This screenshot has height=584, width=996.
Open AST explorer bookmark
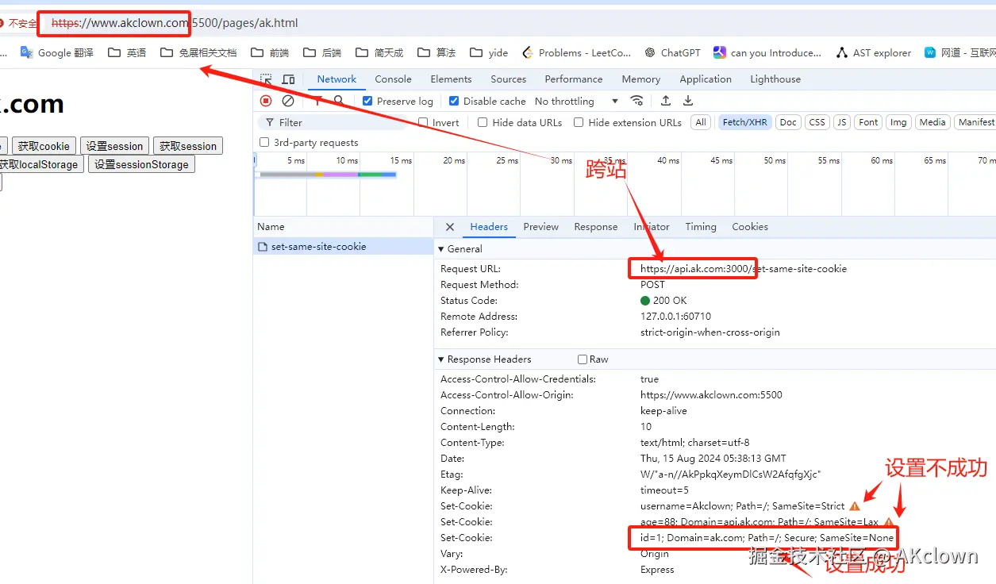pyautogui.click(x=874, y=52)
